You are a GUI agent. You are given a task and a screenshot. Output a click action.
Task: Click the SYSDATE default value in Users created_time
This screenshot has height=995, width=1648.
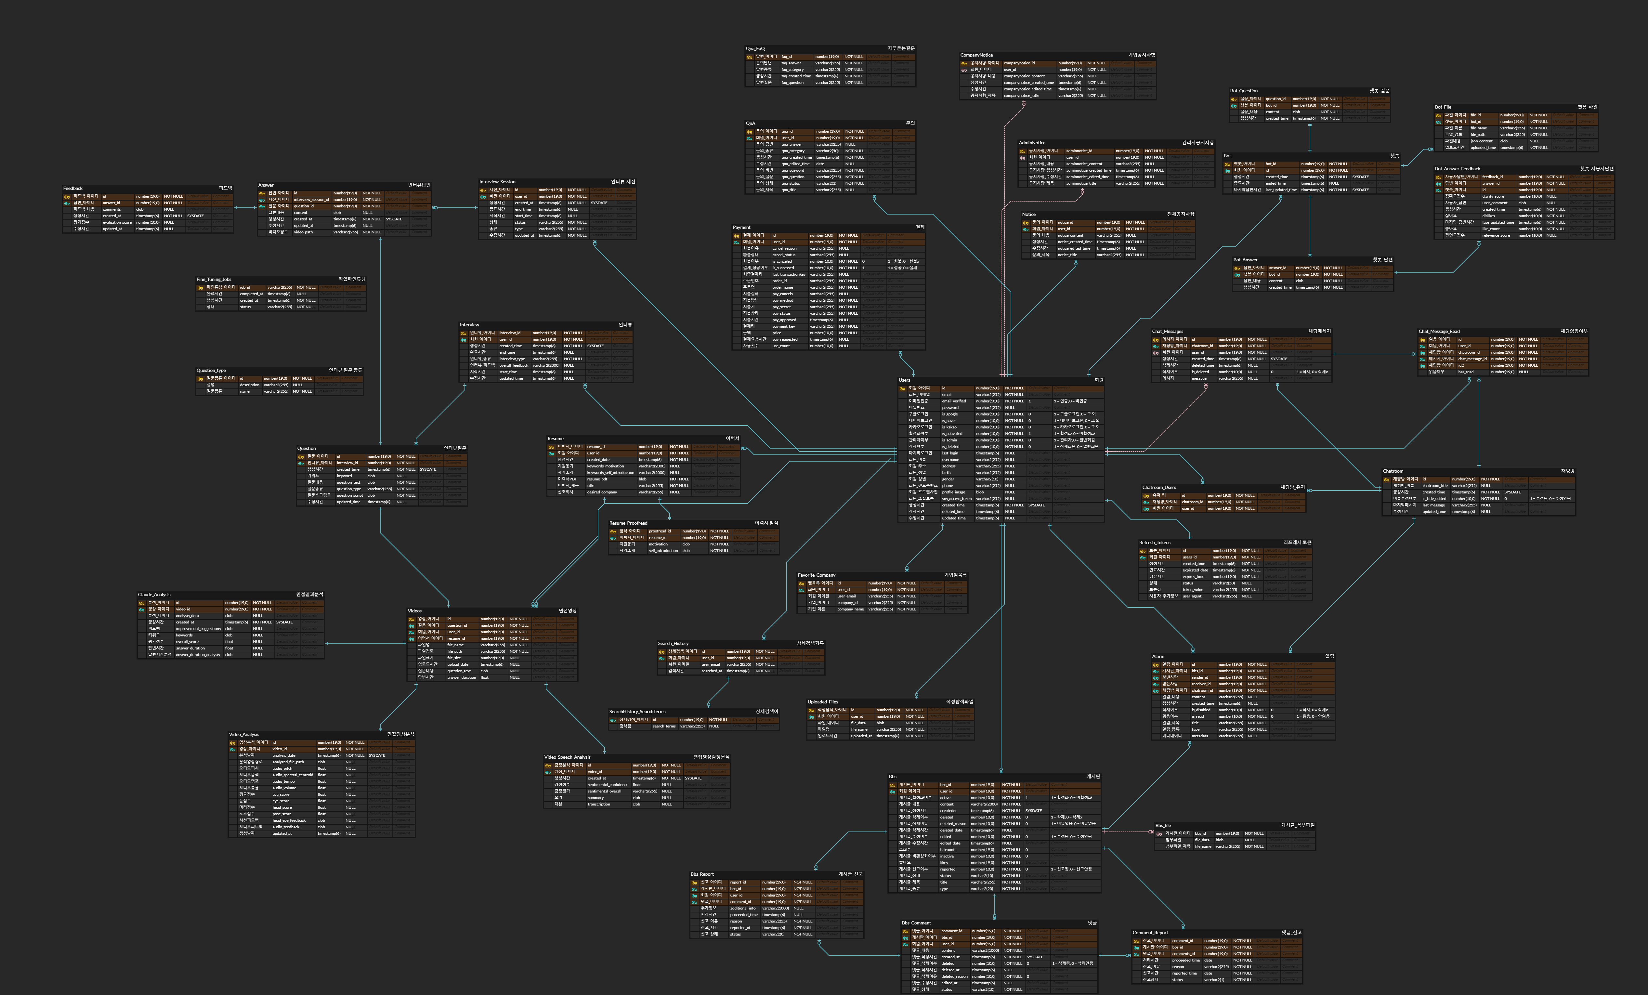coord(1036,505)
